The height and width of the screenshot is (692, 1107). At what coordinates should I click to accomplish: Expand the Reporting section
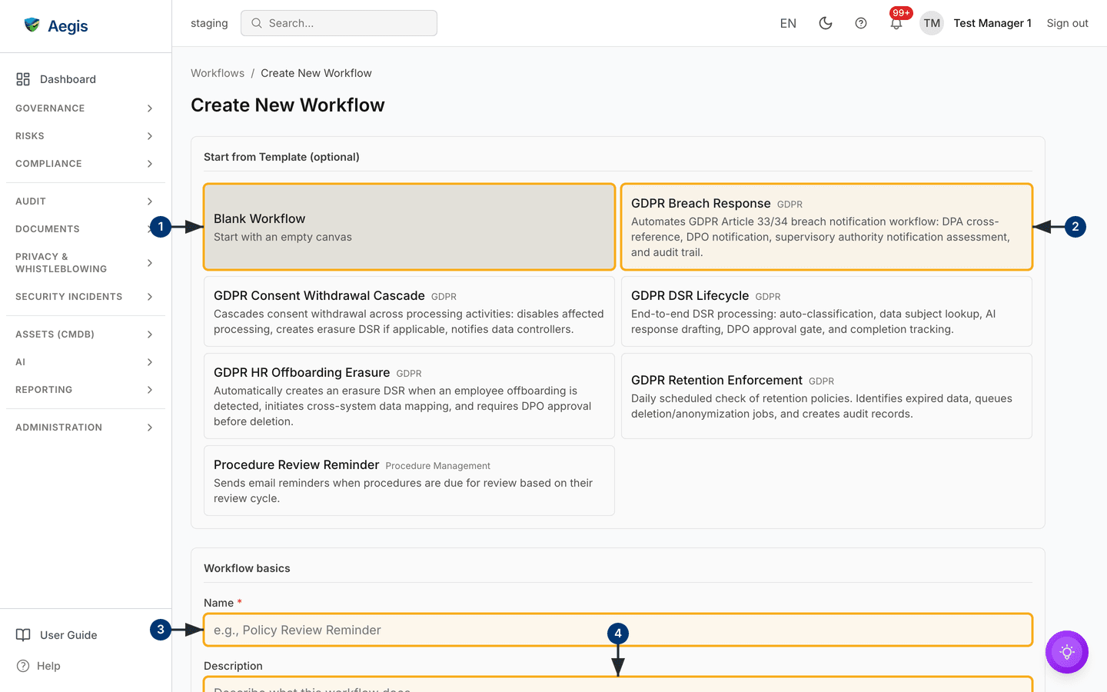[85, 390]
